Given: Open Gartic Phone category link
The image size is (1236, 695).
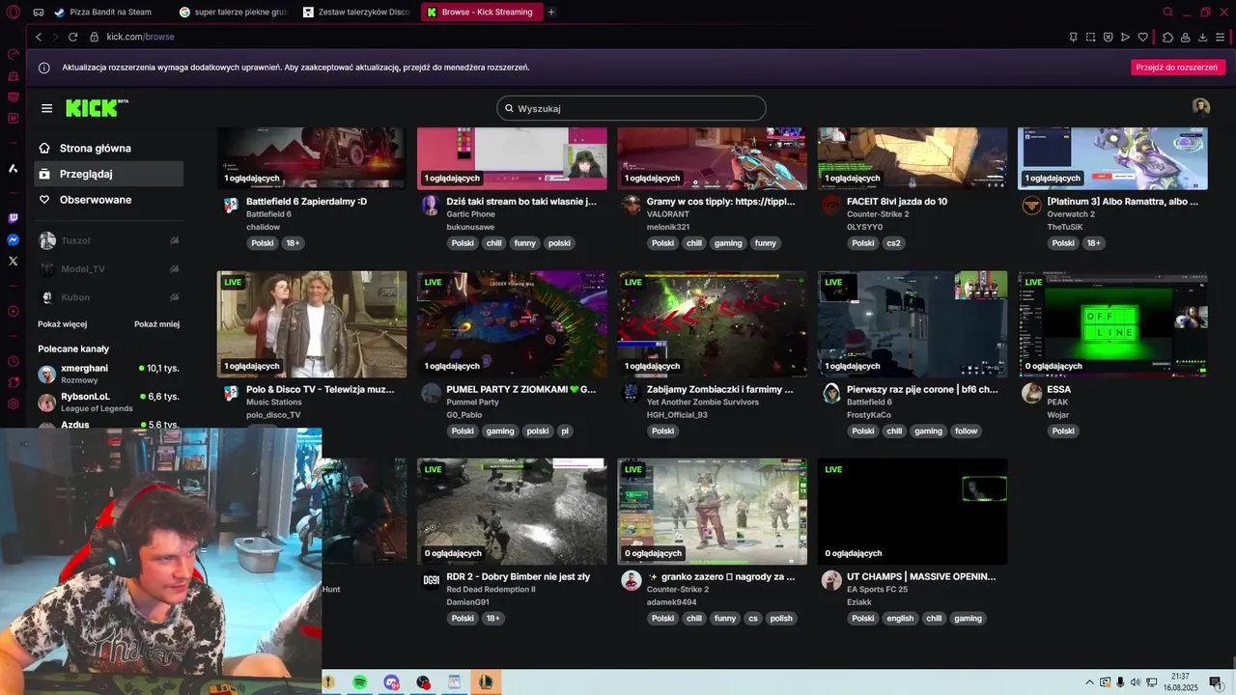Looking at the screenshot, I should (470, 214).
